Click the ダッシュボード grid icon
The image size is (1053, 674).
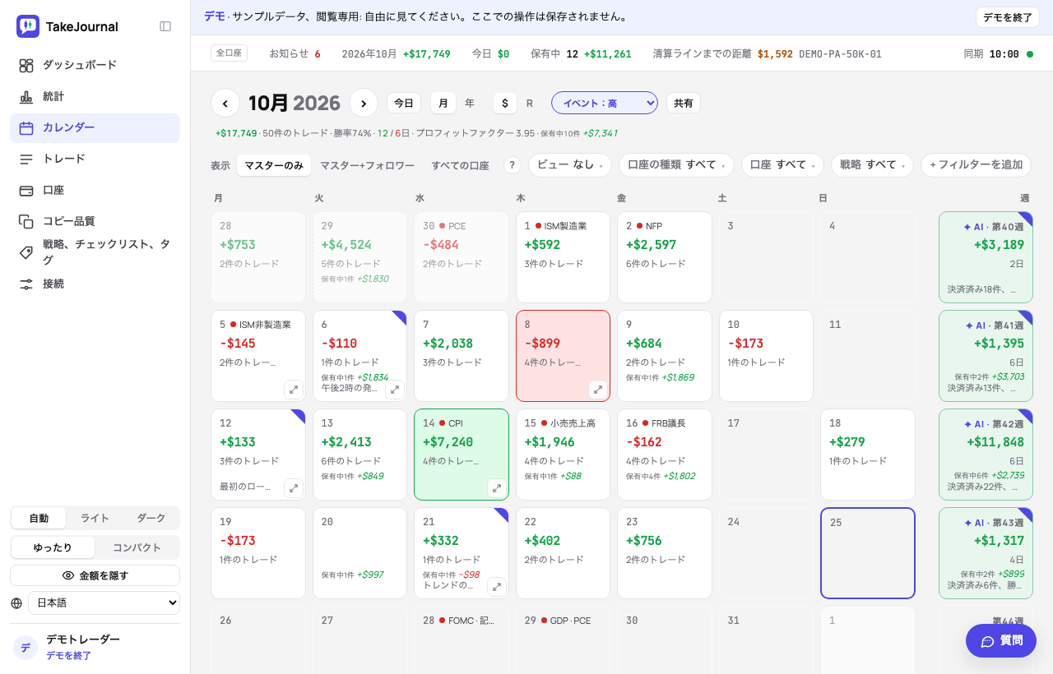26,65
